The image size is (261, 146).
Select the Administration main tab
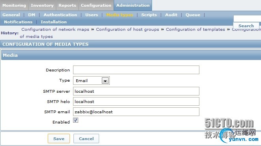(x=133, y=5)
